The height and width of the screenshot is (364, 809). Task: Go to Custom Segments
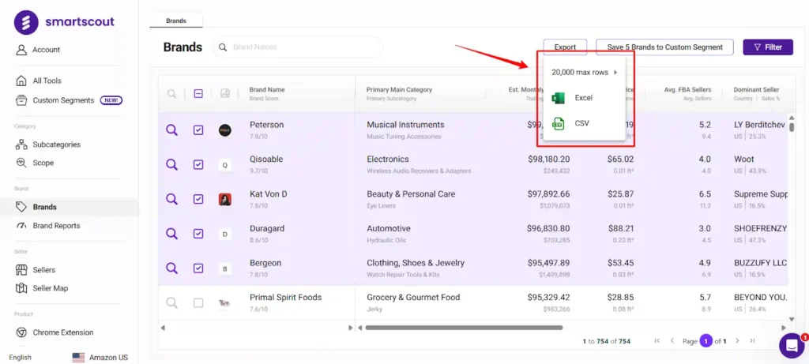63,100
